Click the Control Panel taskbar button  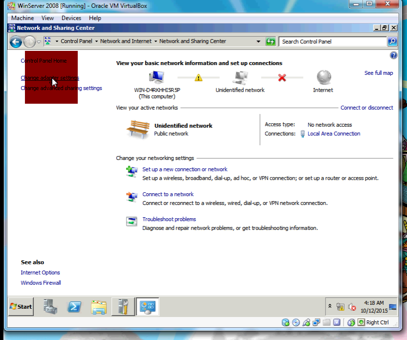pyautogui.click(x=148, y=307)
